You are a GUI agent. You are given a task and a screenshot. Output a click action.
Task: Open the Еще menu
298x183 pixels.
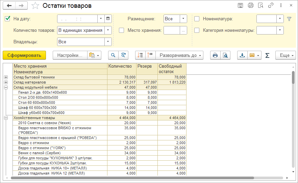285,55
